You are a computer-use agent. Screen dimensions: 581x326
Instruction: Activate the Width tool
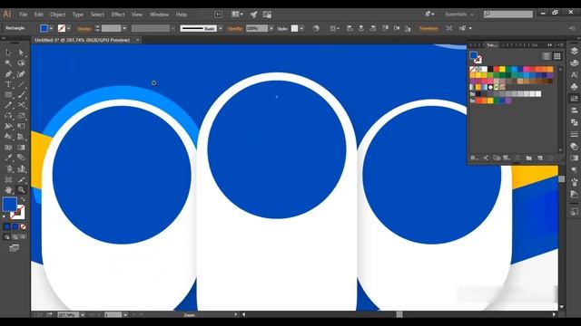(x=8, y=126)
